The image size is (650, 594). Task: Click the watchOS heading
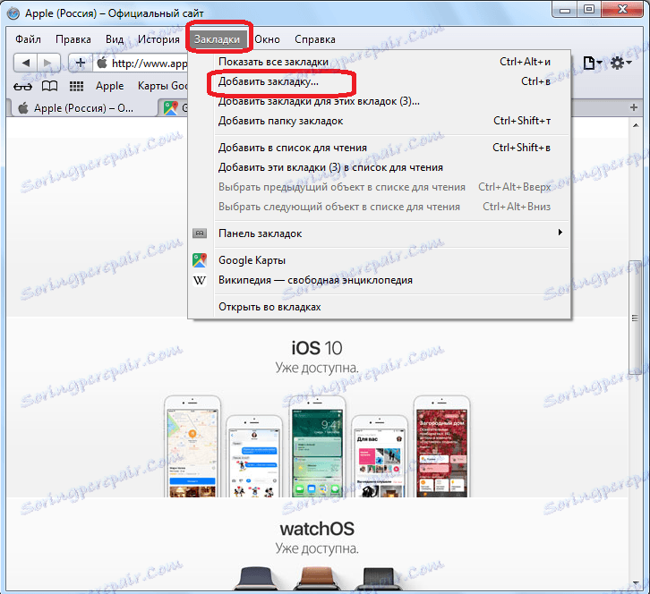(317, 529)
